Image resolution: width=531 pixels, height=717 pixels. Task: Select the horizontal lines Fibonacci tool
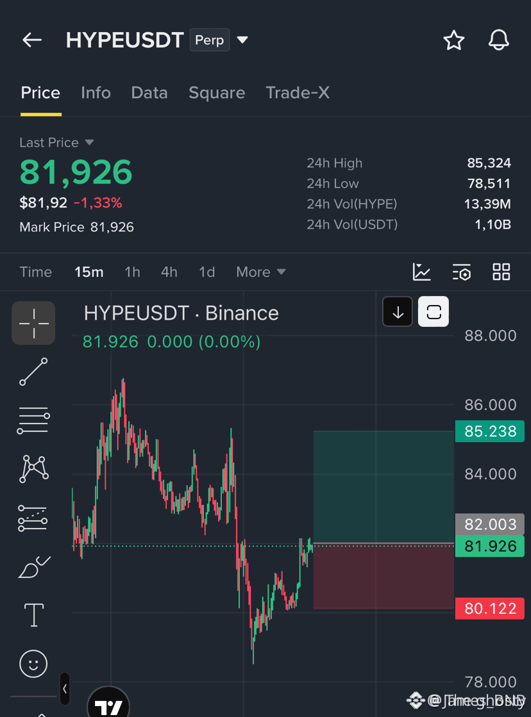33,420
